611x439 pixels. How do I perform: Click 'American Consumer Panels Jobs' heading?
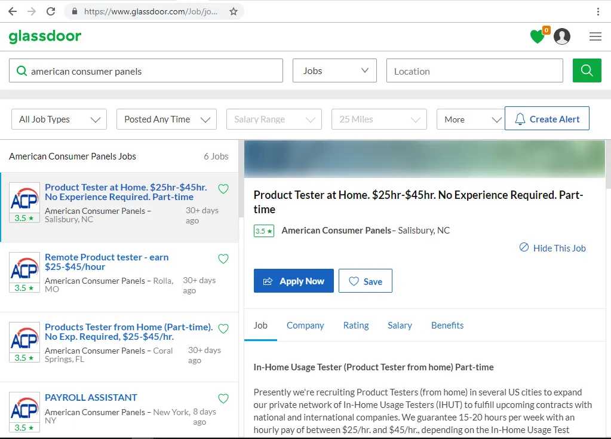[72, 156]
